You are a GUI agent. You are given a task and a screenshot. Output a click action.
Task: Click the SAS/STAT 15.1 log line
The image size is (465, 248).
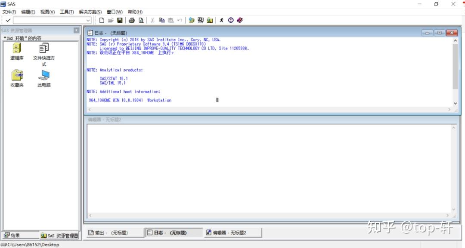(x=114, y=78)
